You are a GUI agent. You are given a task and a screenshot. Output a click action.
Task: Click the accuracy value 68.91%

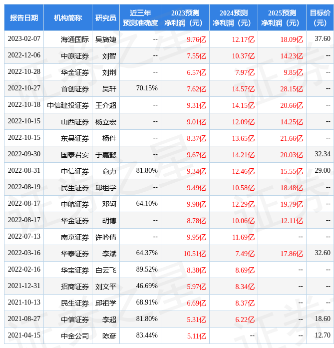147,302
